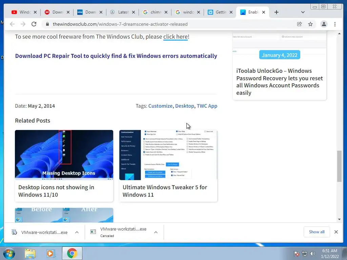Open the Customize tag link
Viewport: 347px width, 260px height.
click(x=160, y=106)
